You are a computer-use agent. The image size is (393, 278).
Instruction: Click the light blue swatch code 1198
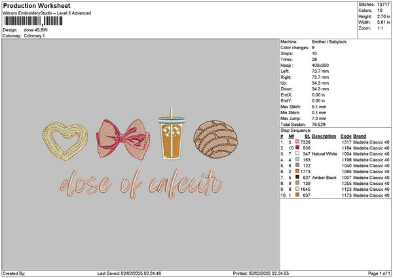pos(297,159)
